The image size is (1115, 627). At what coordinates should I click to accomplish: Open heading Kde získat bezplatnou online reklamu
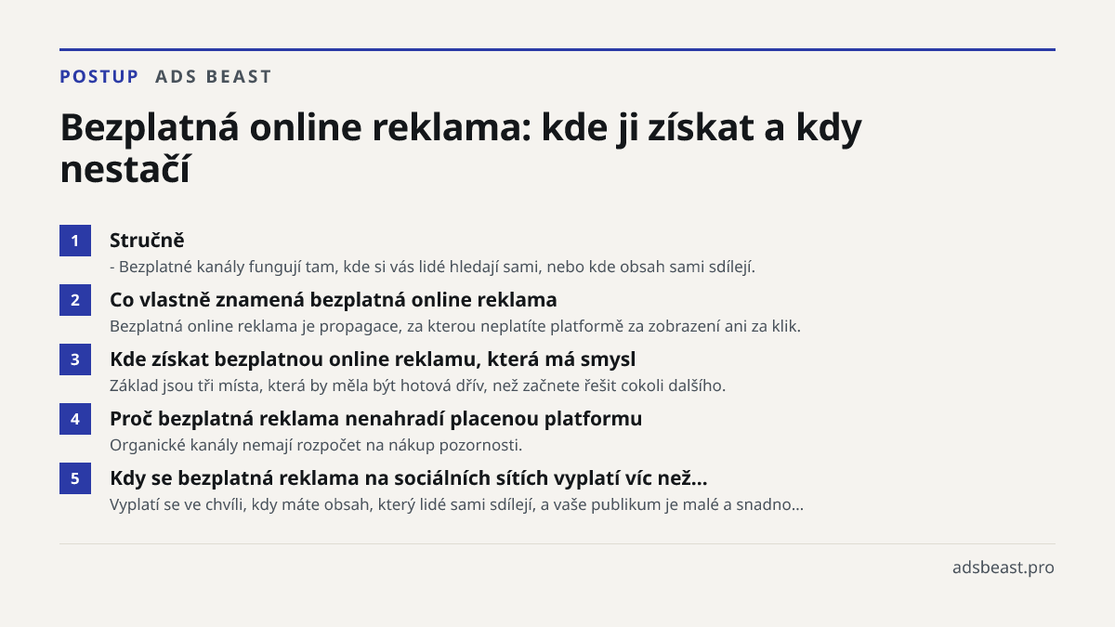[x=373, y=359]
